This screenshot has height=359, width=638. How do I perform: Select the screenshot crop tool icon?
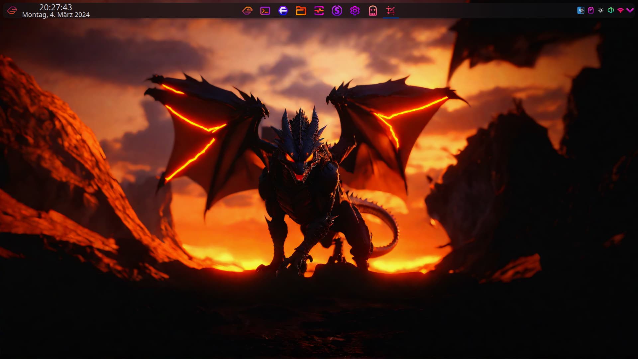pos(391,11)
